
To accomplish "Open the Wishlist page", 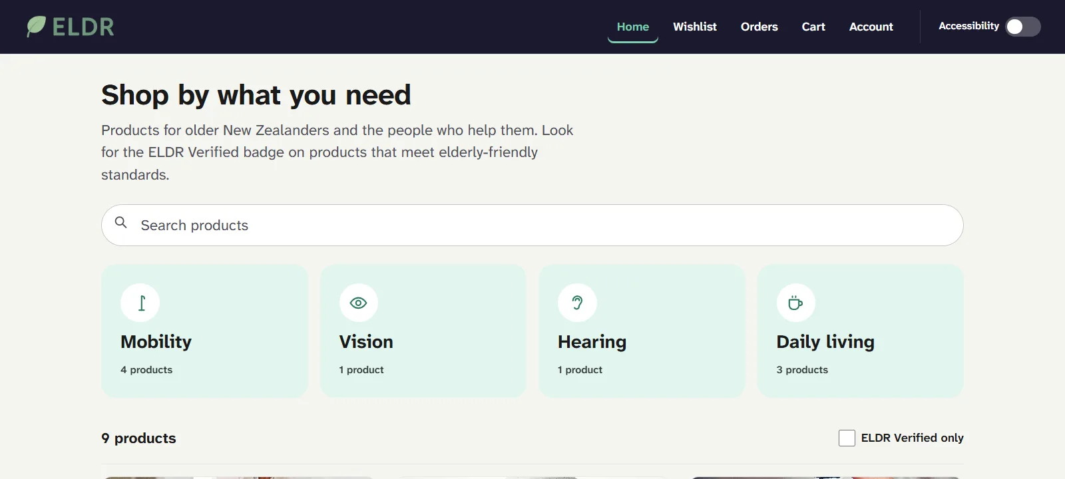I will 695,27.
